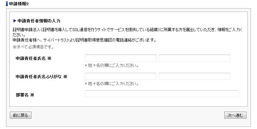Viewport: 257px width, 129px height.
Task: Click the 申請責任者氏名 field label
Action: [31, 58]
